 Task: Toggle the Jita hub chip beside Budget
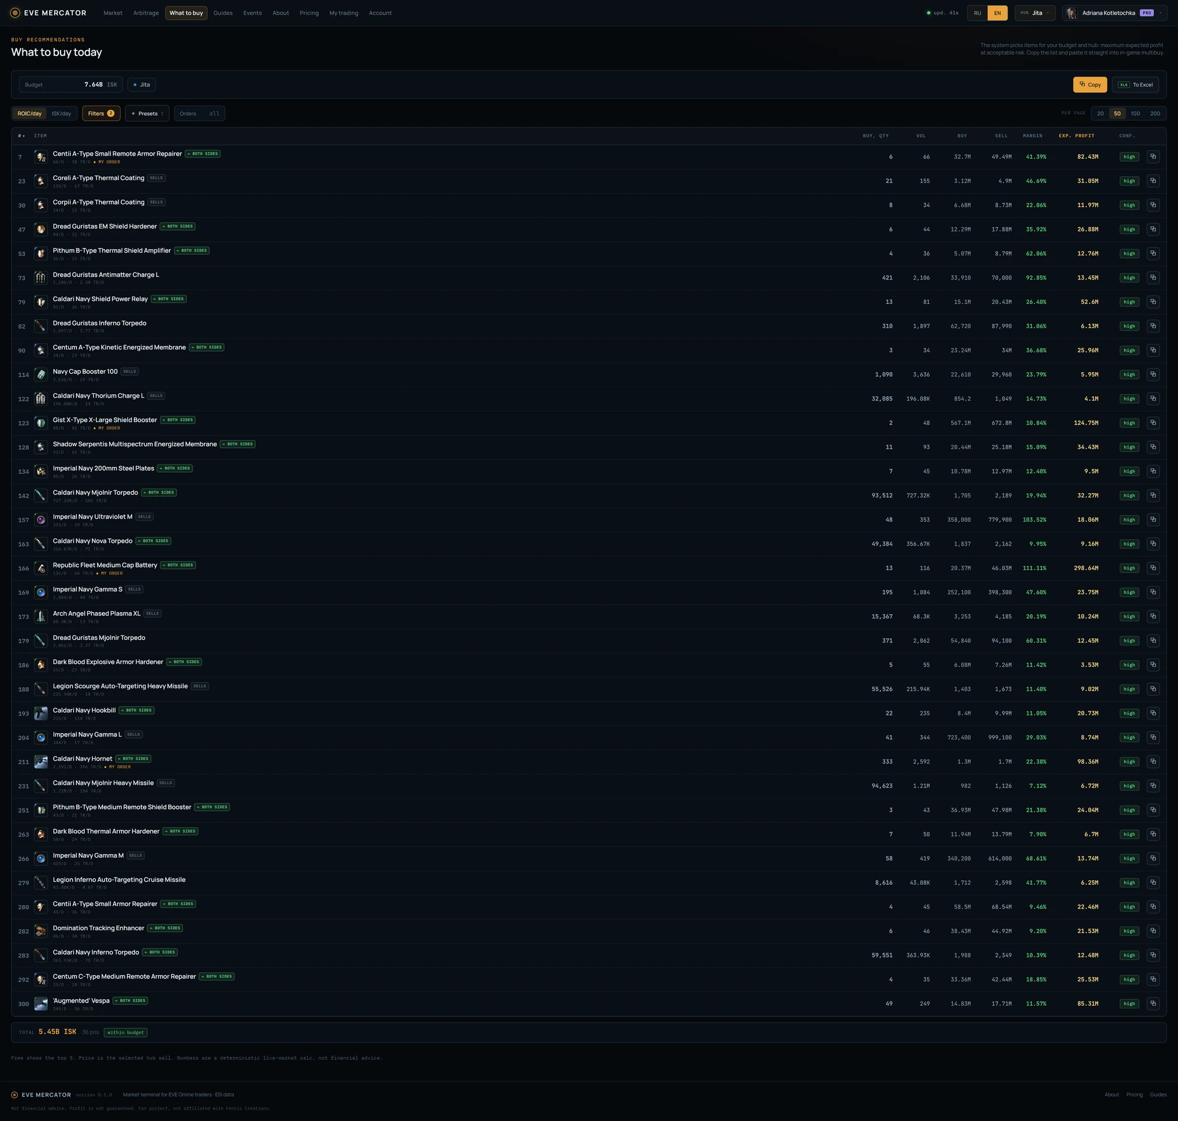141,84
